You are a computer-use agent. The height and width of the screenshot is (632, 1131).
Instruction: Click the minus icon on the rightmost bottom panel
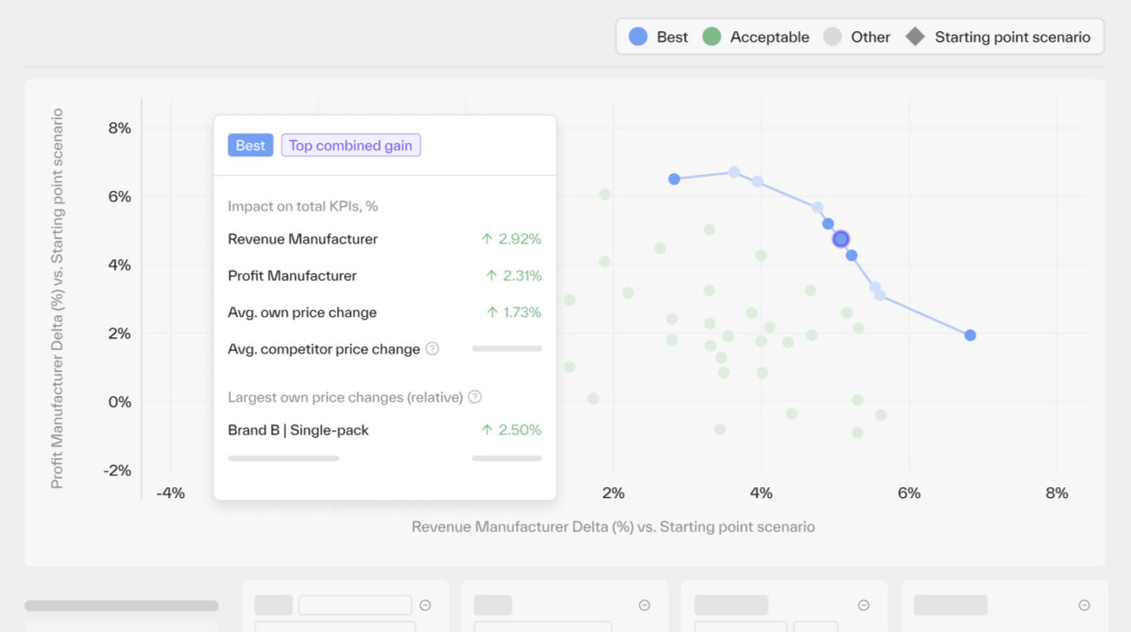1083,604
